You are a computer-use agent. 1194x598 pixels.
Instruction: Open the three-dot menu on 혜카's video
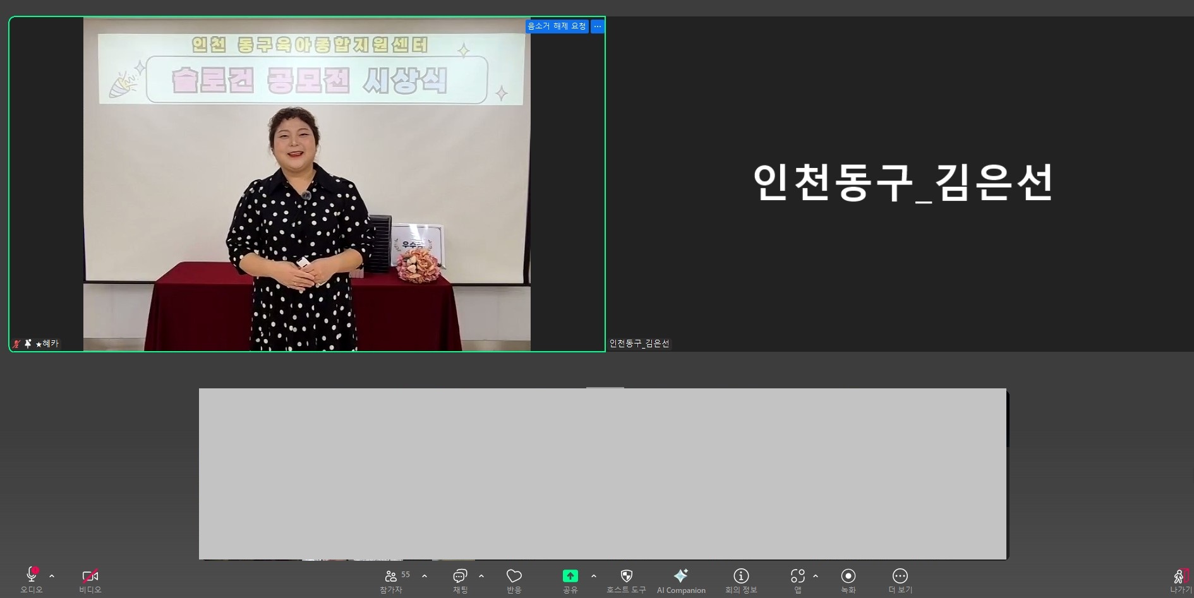point(598,26)
